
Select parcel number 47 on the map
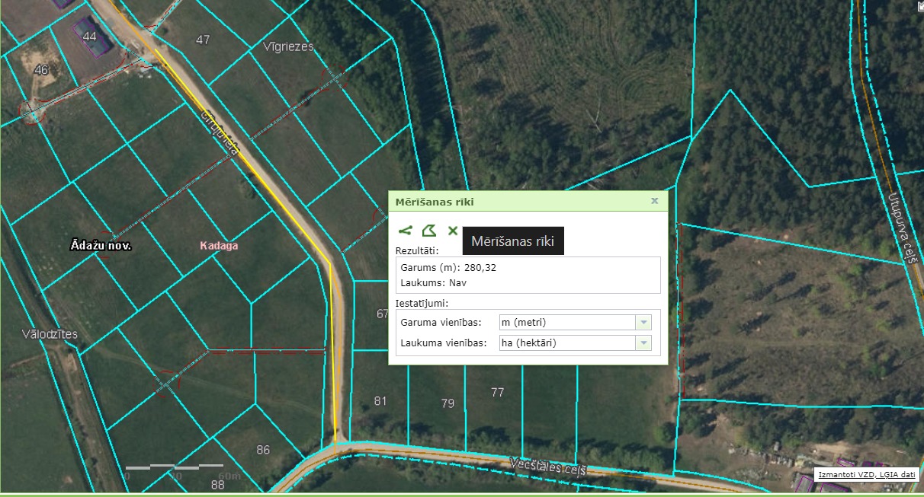(x=203, y=40)
